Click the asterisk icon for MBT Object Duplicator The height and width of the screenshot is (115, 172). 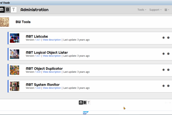point(163,70)
